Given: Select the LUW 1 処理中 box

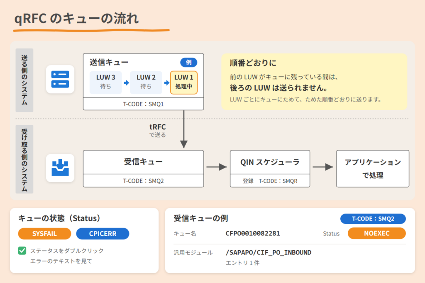Looking at the screenshot, I should tap(184, 82).
